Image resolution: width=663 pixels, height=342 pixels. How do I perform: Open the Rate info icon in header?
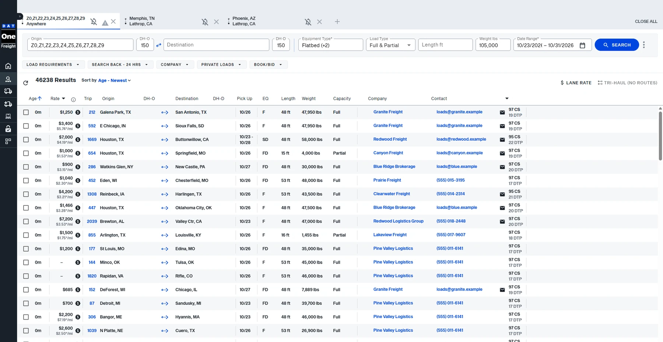(73, 100)
